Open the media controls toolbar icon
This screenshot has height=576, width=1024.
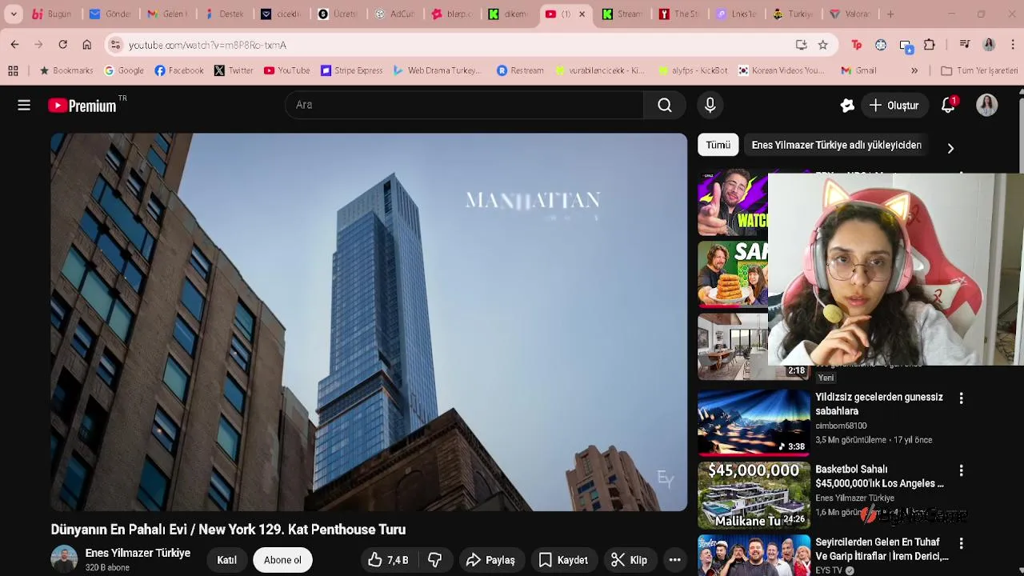point(965,45)
